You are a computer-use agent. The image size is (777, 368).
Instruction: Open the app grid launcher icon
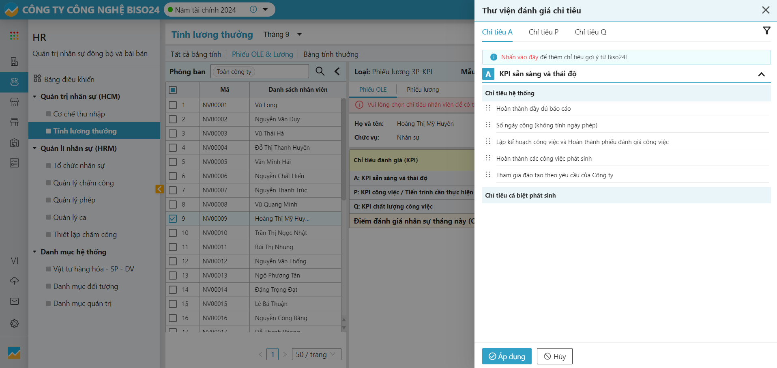[14, 36]
